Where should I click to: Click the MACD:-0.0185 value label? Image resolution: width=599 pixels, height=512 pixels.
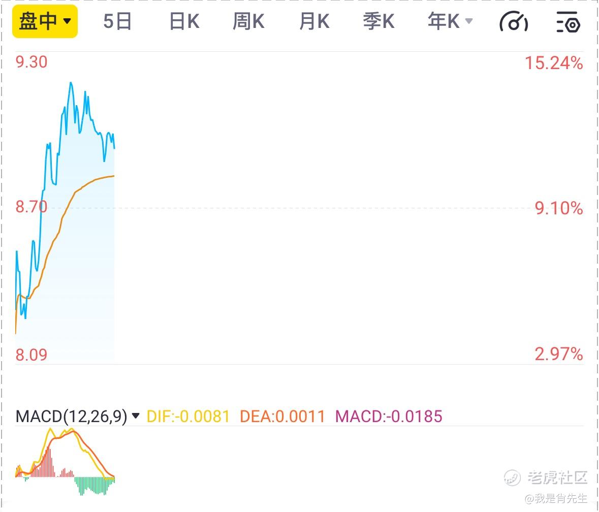(389, 416)
